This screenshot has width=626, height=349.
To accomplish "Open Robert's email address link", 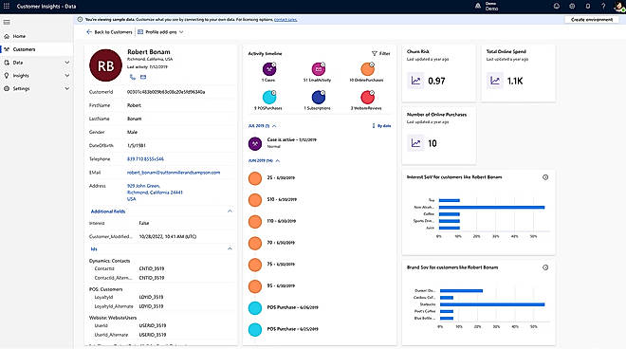I will point(174,173).
